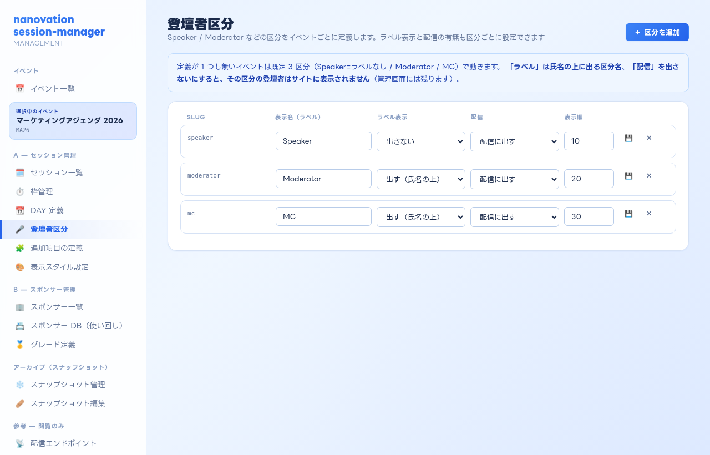Open the スナップショット管理 page
Screen dimensions: 710x455
click(x=73, y=385)
